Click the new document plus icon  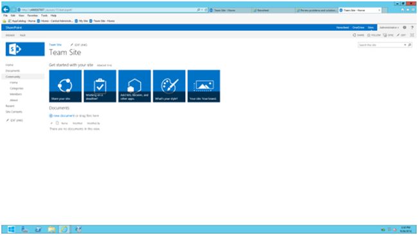click(51, 116)
